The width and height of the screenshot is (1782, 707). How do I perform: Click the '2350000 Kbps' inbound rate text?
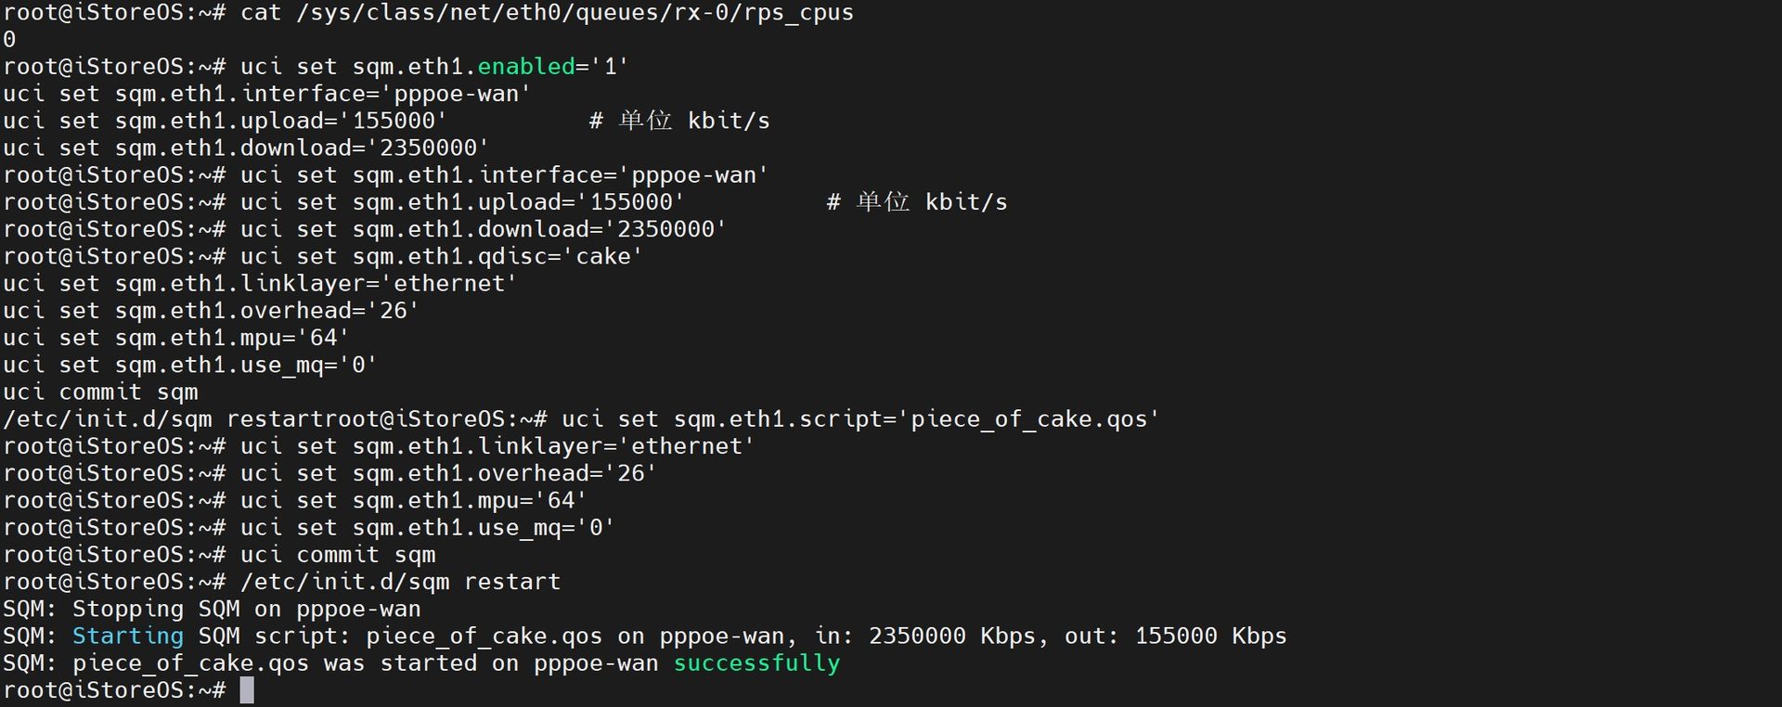click(953, 636)
